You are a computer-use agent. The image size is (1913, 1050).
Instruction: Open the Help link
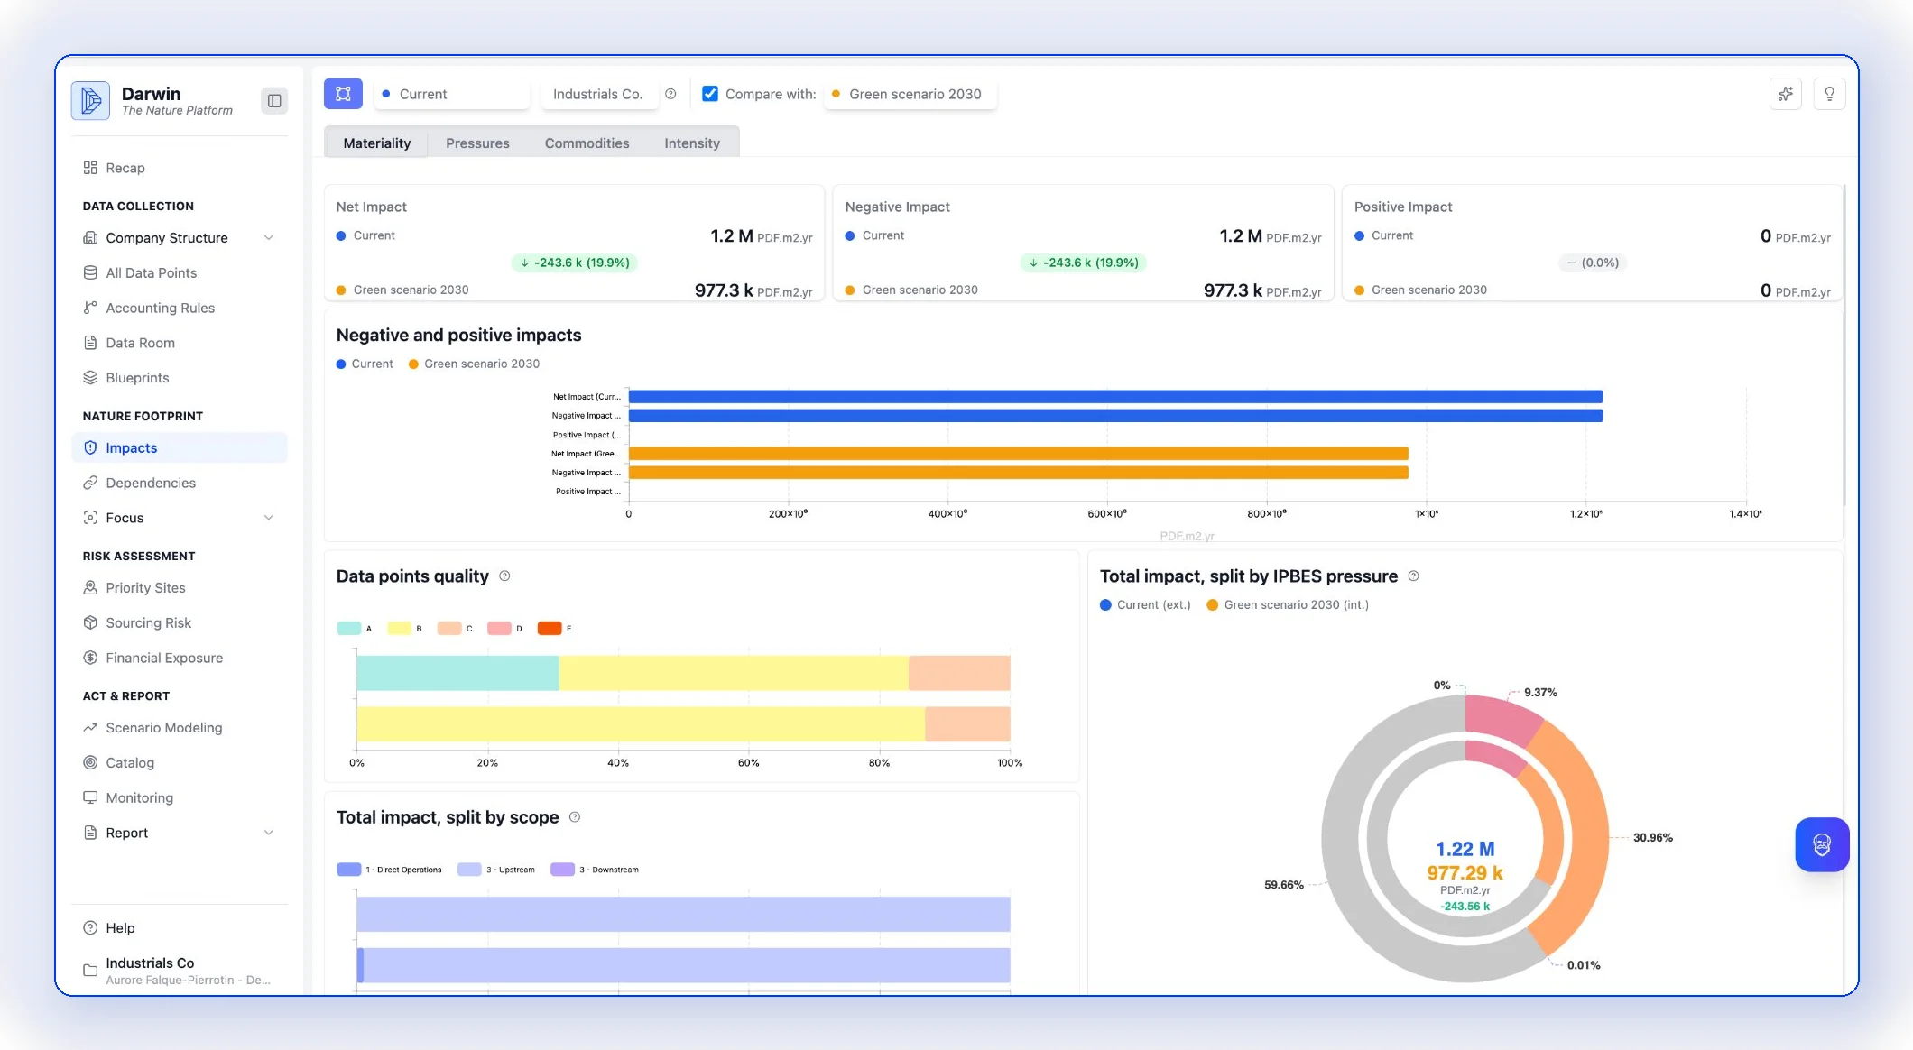(119, 927)
